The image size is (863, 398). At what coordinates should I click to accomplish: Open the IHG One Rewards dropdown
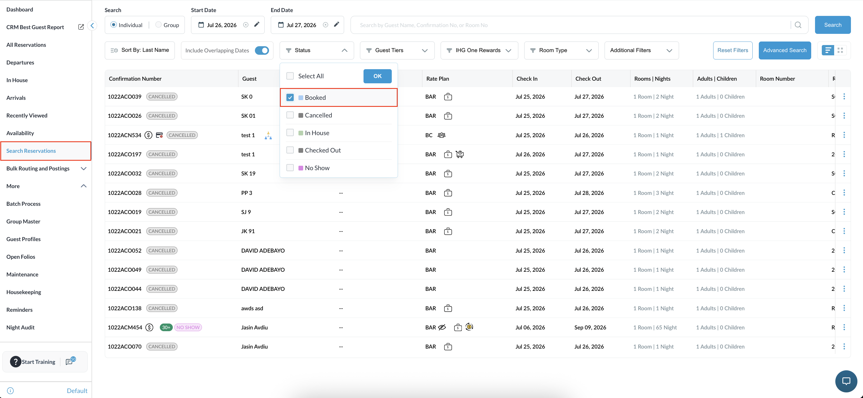pos(479,50)
